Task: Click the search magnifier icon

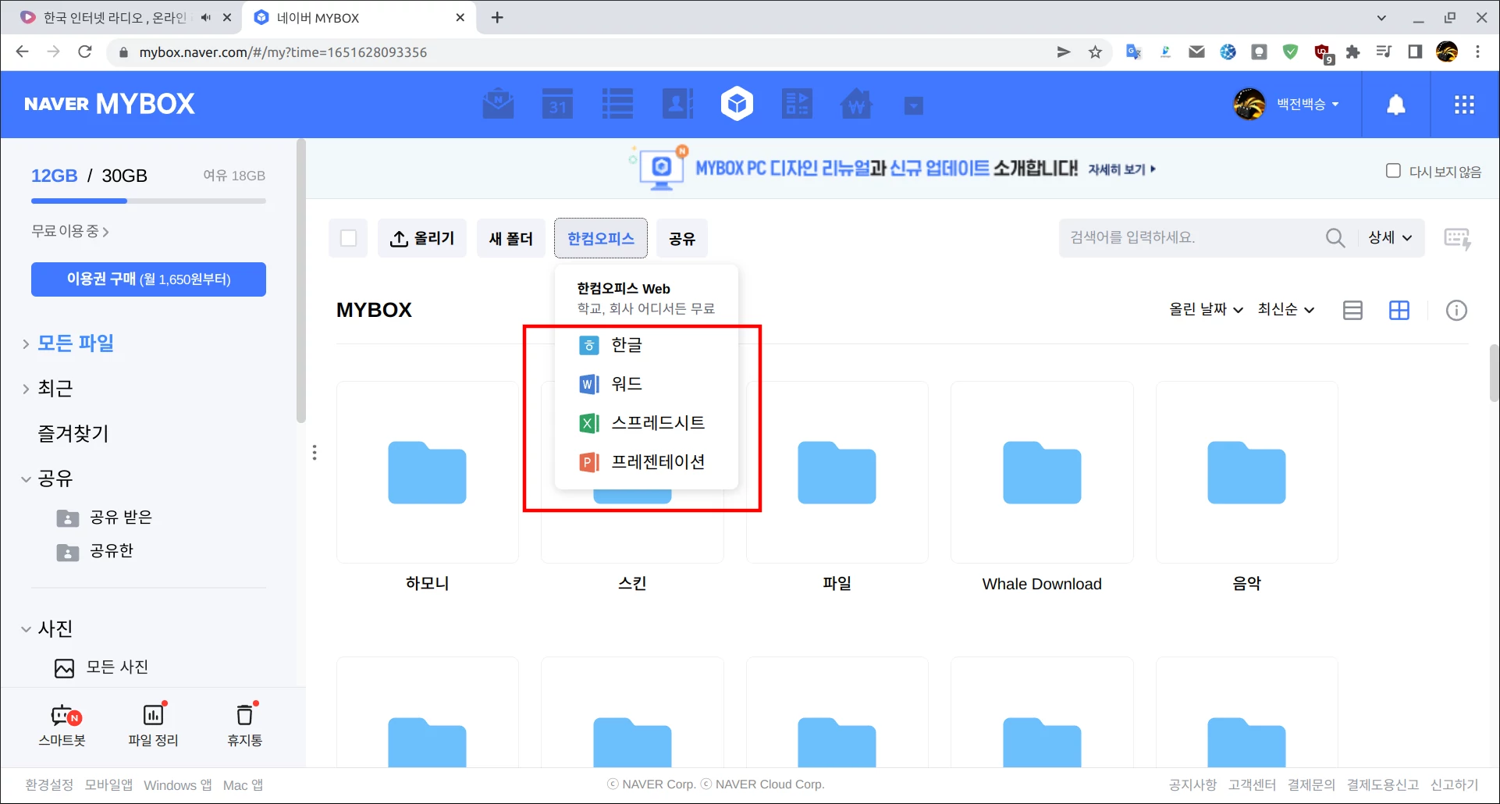Action: point(1335,237)
